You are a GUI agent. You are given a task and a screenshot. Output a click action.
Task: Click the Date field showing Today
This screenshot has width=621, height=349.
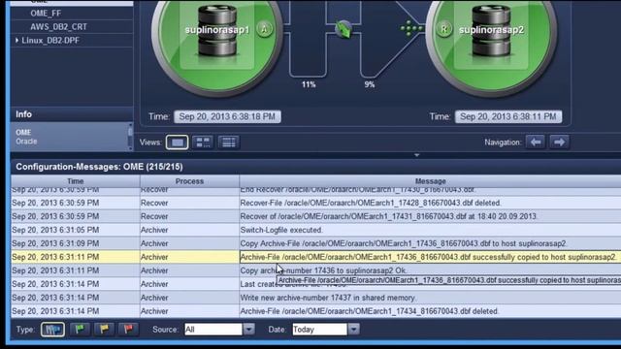(319, 330)
